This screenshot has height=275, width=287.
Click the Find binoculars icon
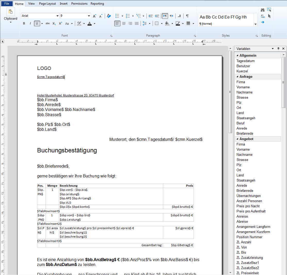[263, 10]
